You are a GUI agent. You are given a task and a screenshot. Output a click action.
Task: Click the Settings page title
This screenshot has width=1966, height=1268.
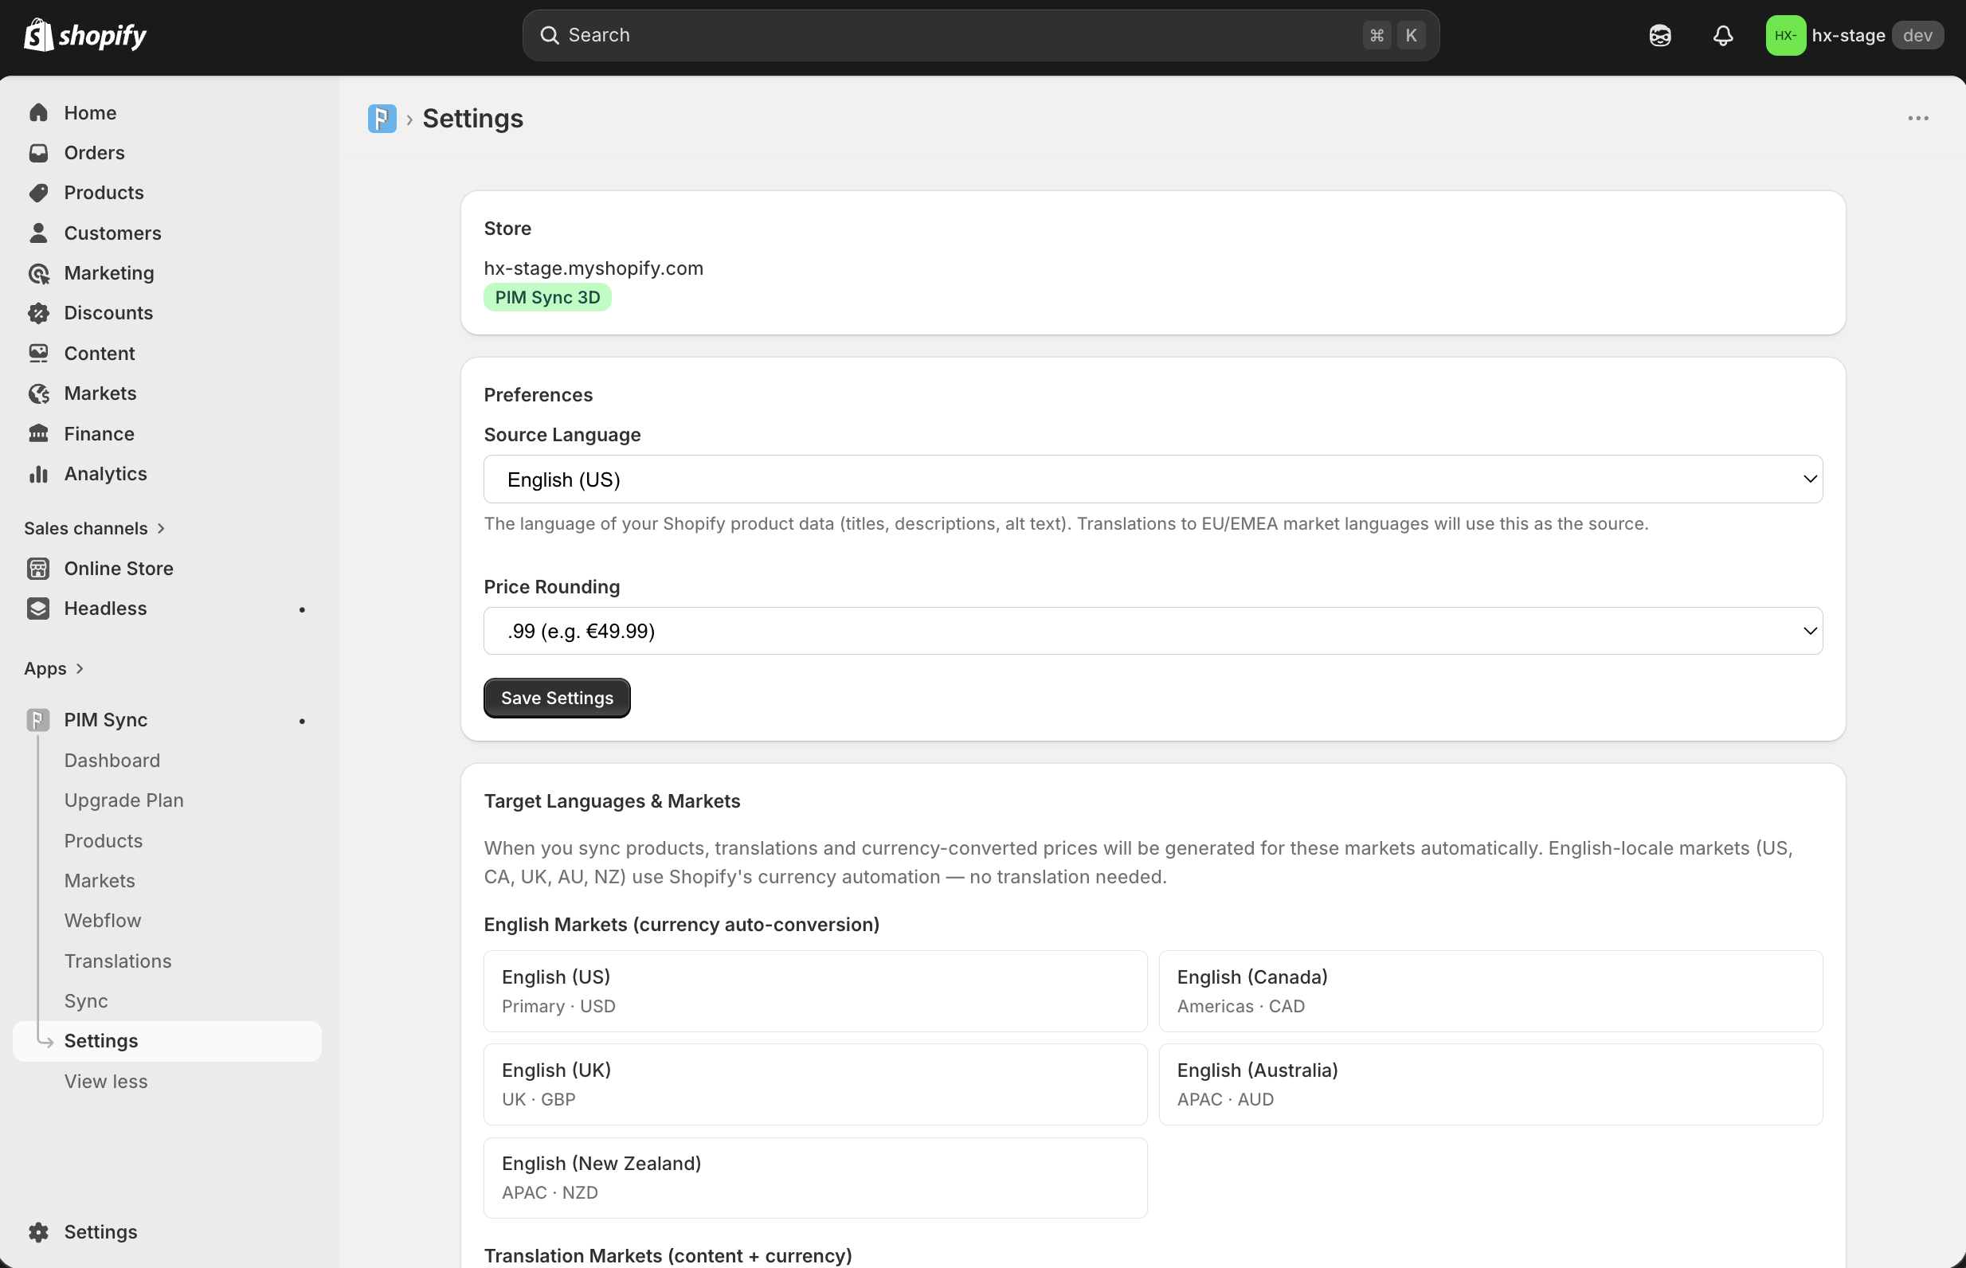[x=473, y=119]
